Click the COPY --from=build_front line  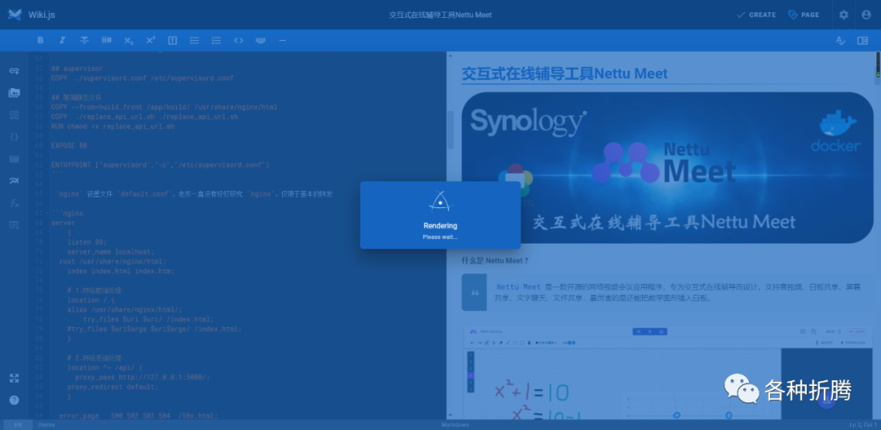(x=164, y=107)
